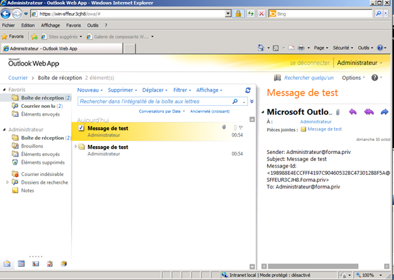Click Ancienneté (croissant) sort order link
The image size is (394, 280).
(210, 111)
